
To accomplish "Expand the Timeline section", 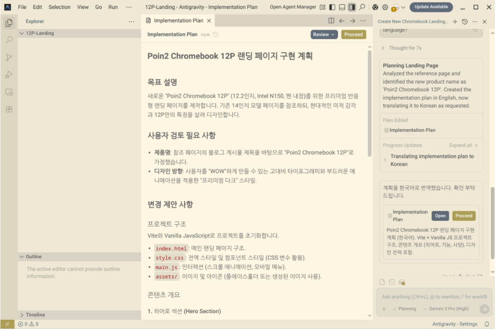I will coord(36,315).
